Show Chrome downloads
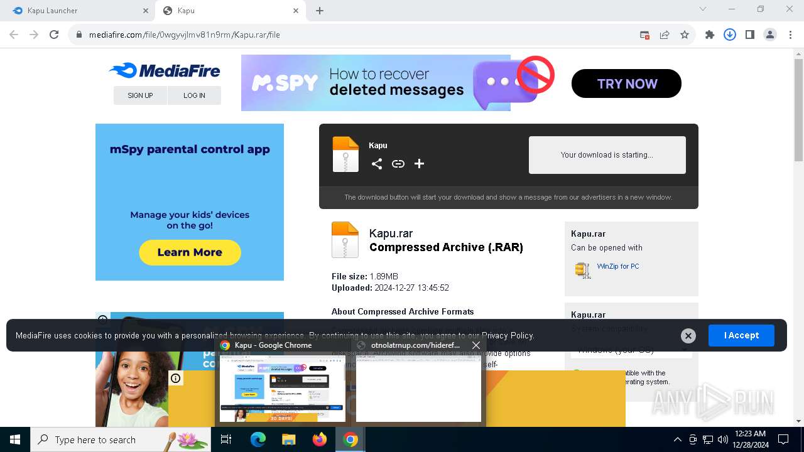Viewport: 804px width, 452px height. (x=730, y=35)
